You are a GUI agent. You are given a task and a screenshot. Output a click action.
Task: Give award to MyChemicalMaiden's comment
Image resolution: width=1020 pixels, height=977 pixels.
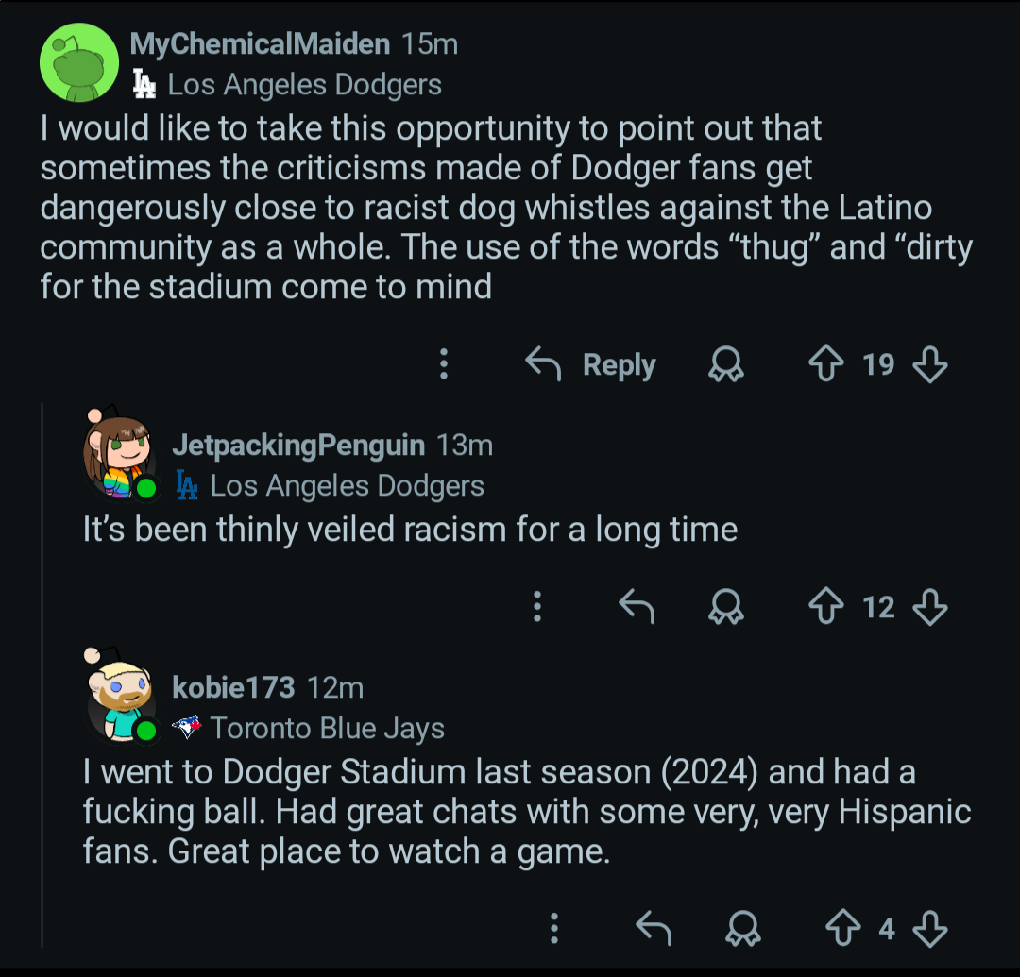coord(725,364)
